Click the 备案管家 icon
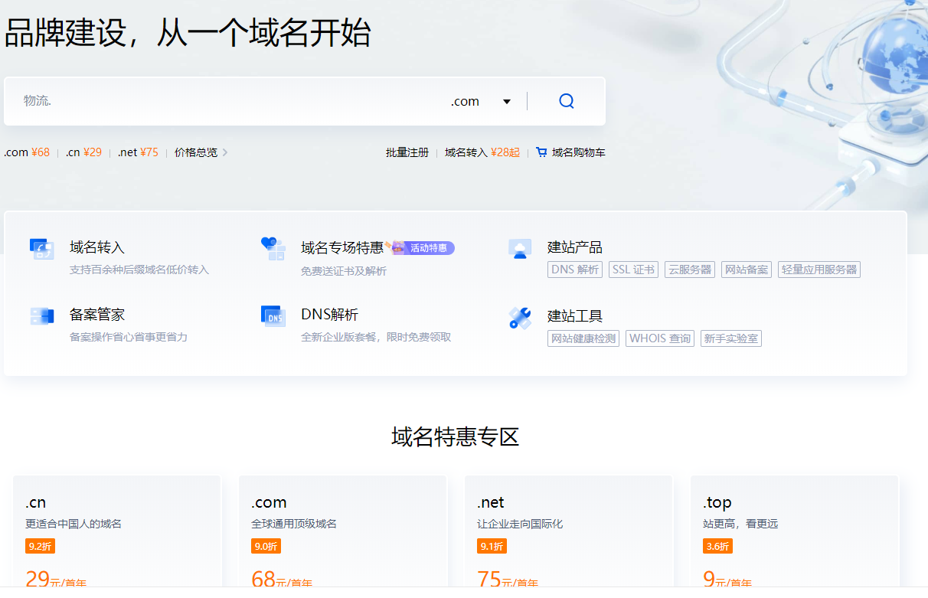Screen dimensions: 928x598 pyautogui.click(x=42, y=315)
